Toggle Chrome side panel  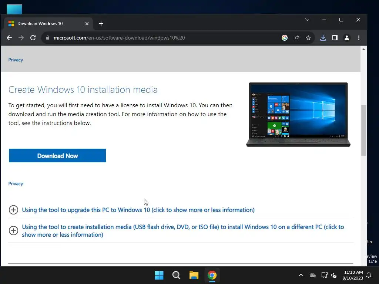click(x=335, y=38)
